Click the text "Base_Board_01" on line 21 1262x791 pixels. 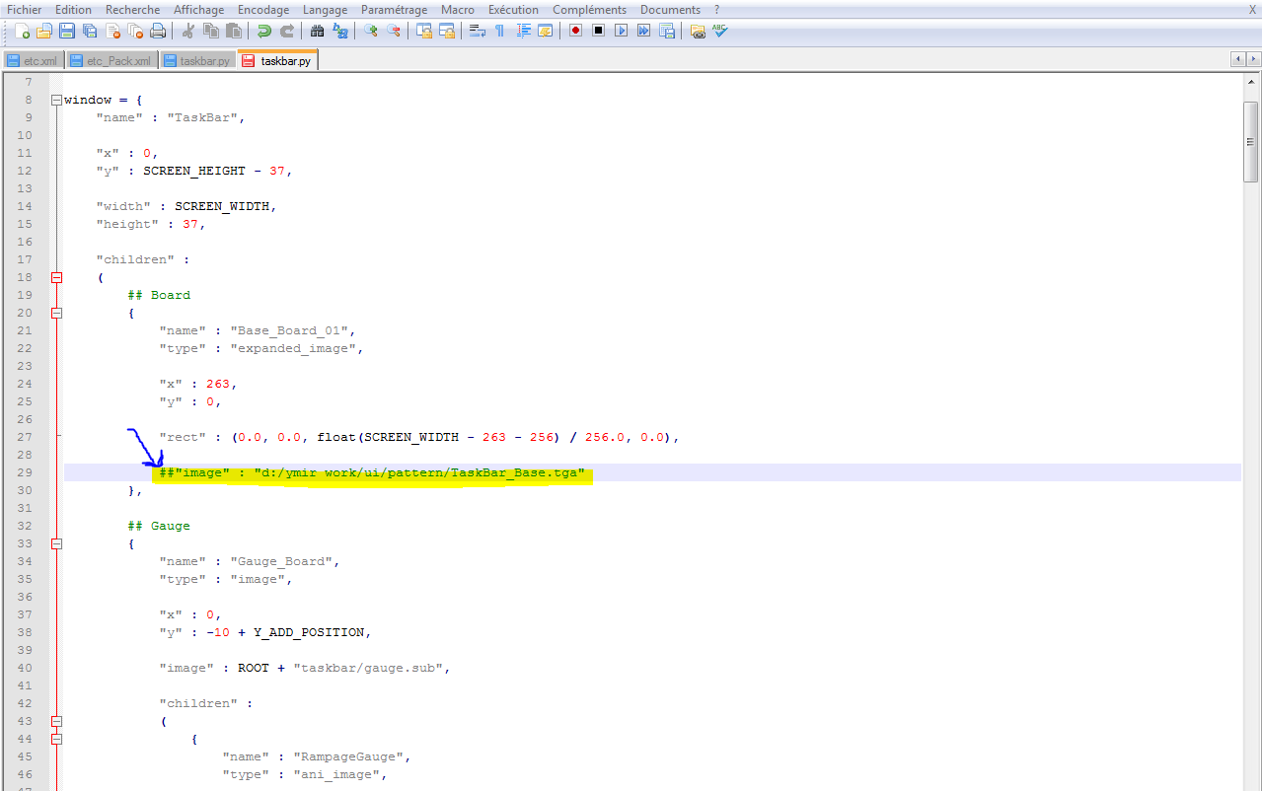(x=291, y=330)
